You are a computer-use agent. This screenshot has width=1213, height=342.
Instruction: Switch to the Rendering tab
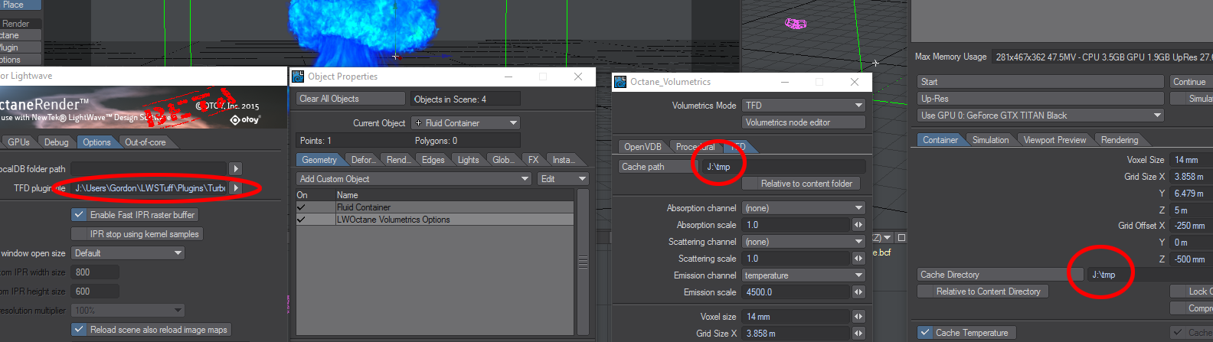tap(1119, 140)
